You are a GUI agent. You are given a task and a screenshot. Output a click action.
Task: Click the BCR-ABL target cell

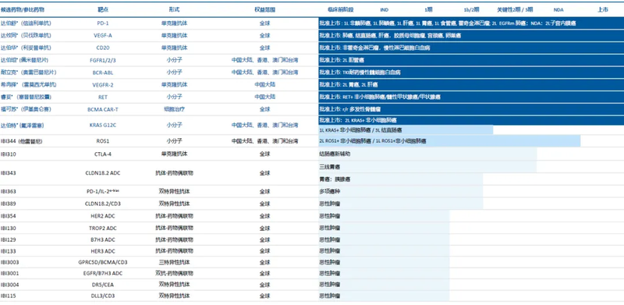coord(103,73)
